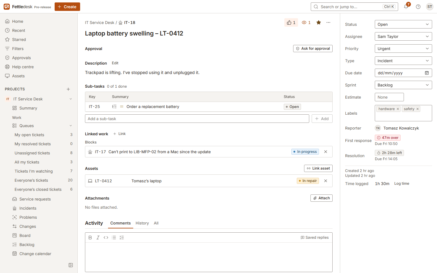Click the sub-task type icon for IT-25

[x=114, y=106]
